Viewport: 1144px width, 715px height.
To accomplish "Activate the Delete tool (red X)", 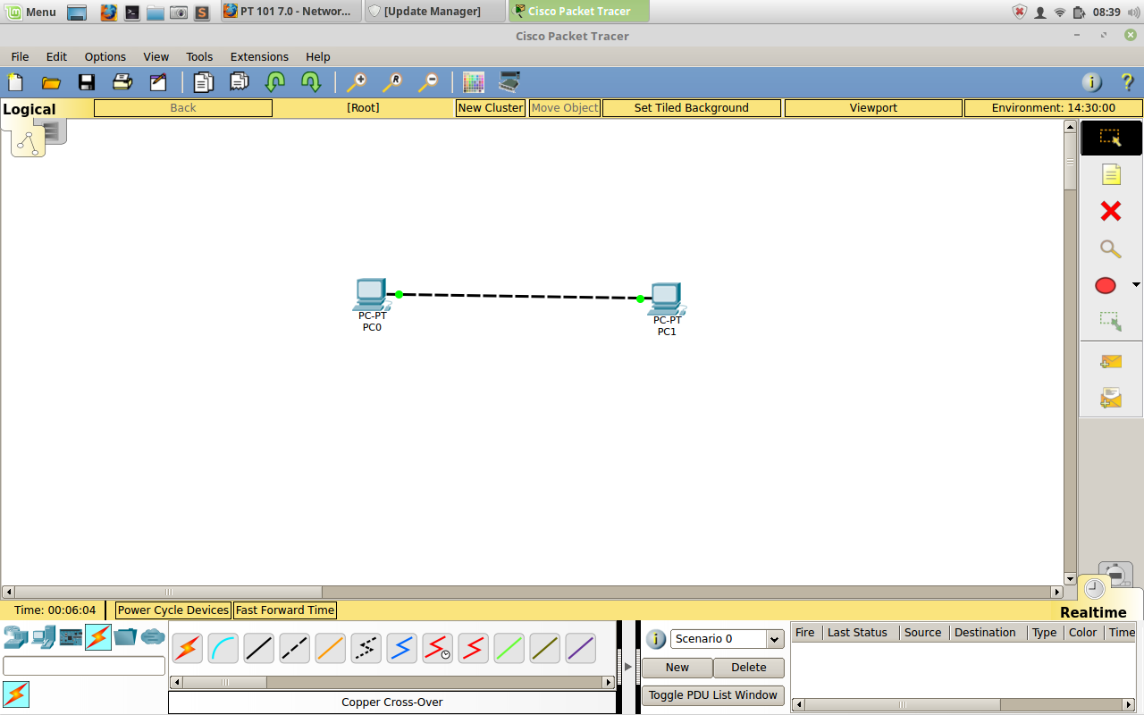I will click(x=1111, y=212).
